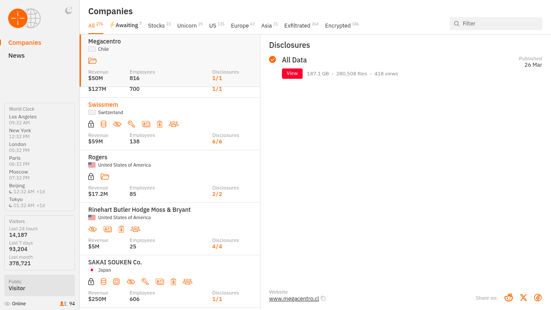Click the ID card icon in SAKAI SOUKEN row

(160, 282)
